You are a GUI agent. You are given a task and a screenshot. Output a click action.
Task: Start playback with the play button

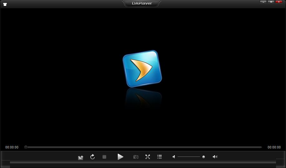[x=120, y=157]
